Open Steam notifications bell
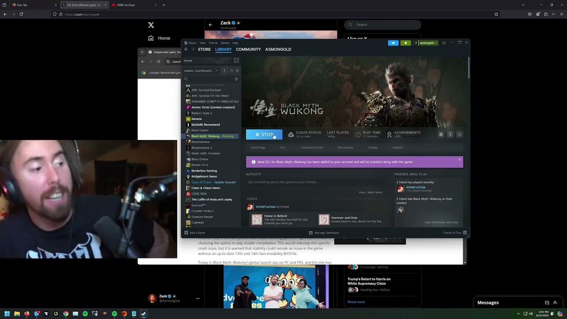567x319 pixels. tap(405, 43)
